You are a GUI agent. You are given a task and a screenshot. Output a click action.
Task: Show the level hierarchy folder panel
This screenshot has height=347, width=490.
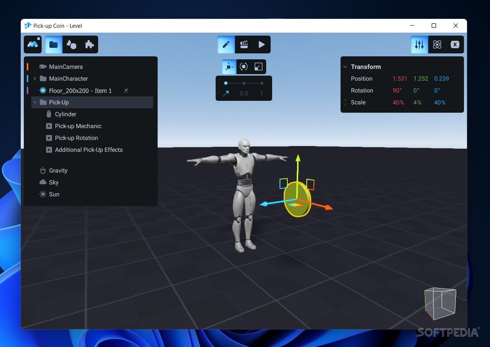(x=54, y=44)
